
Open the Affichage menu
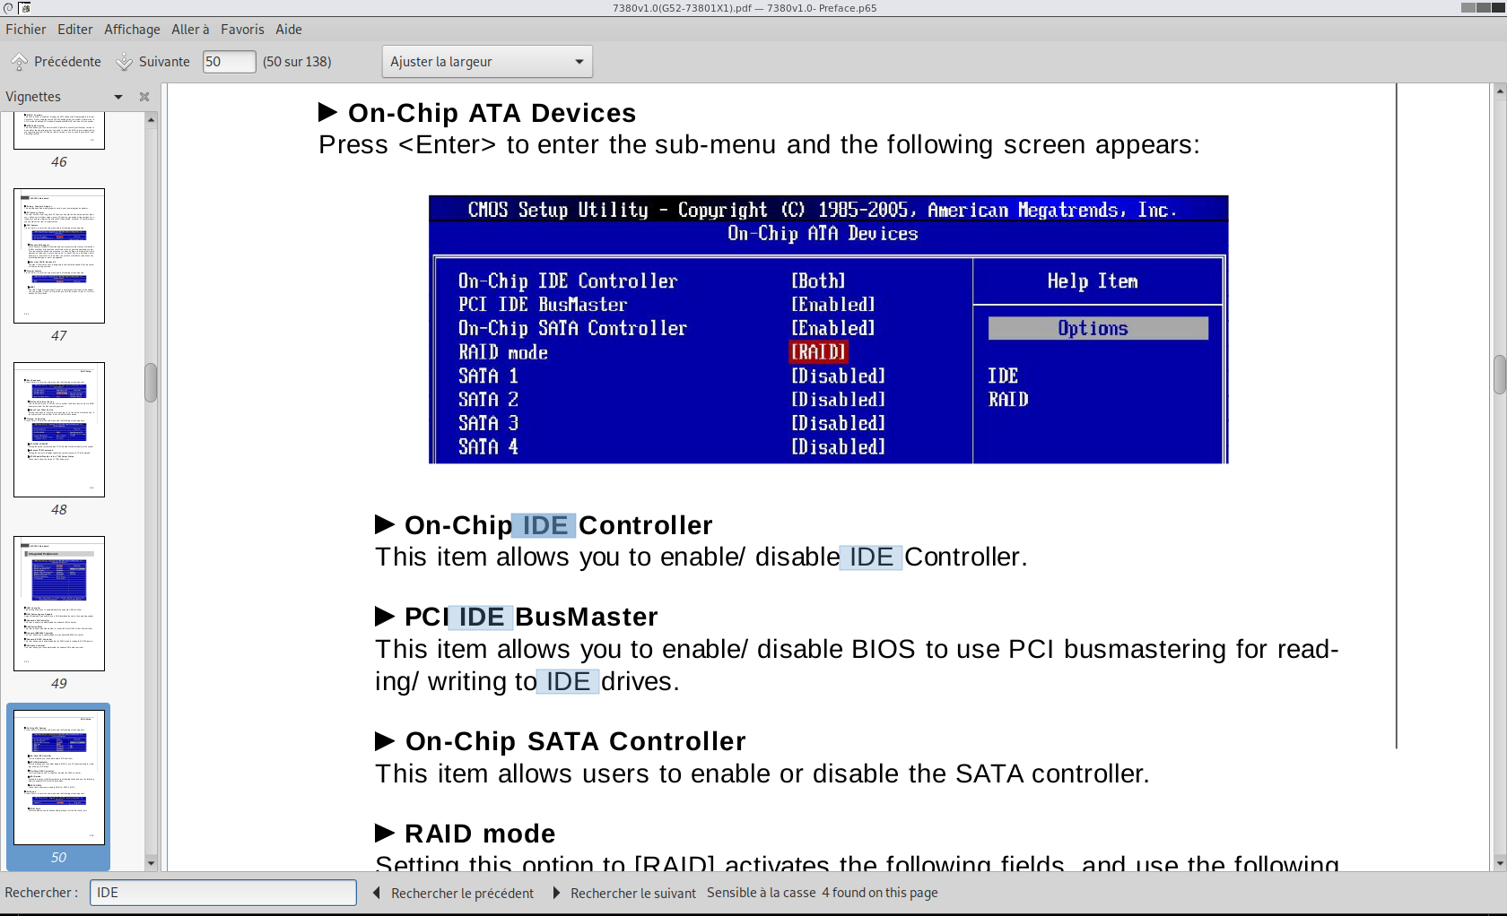pyautogui.click(x=132, y=30)
